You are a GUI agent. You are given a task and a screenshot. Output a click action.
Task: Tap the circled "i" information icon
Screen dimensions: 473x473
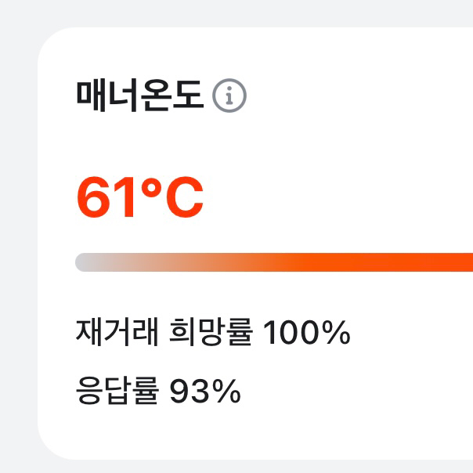[229, 96]
